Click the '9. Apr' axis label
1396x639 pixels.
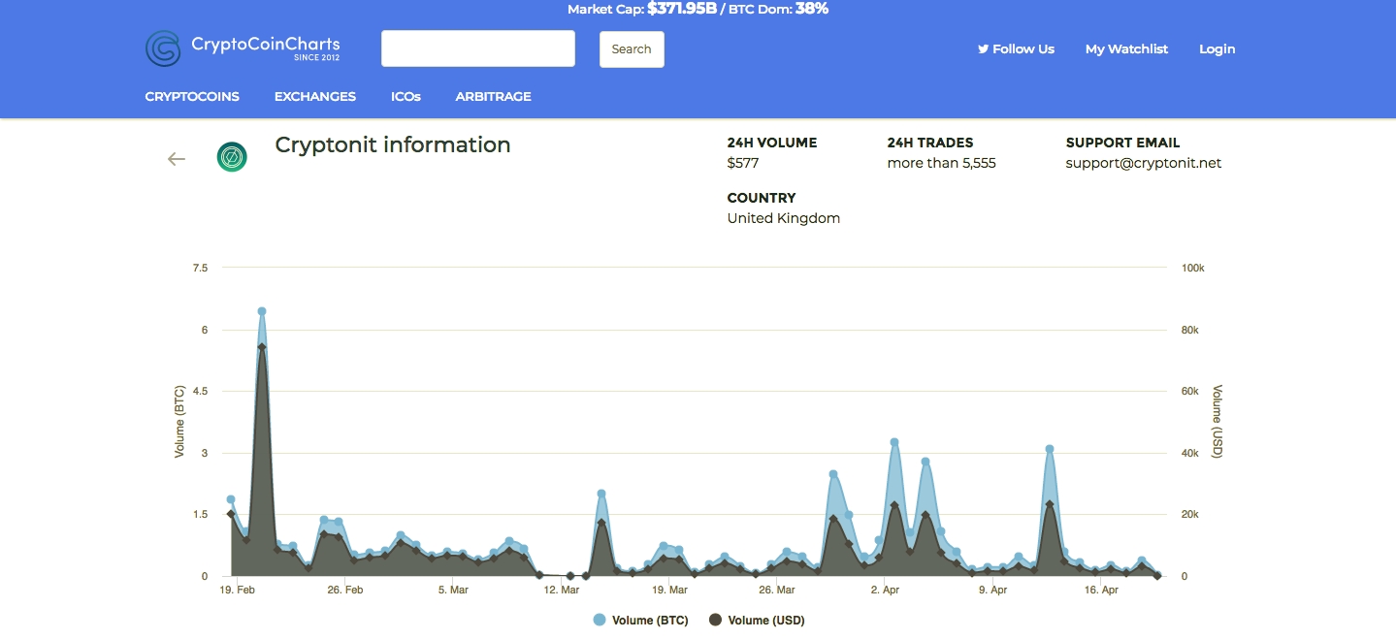993,590
